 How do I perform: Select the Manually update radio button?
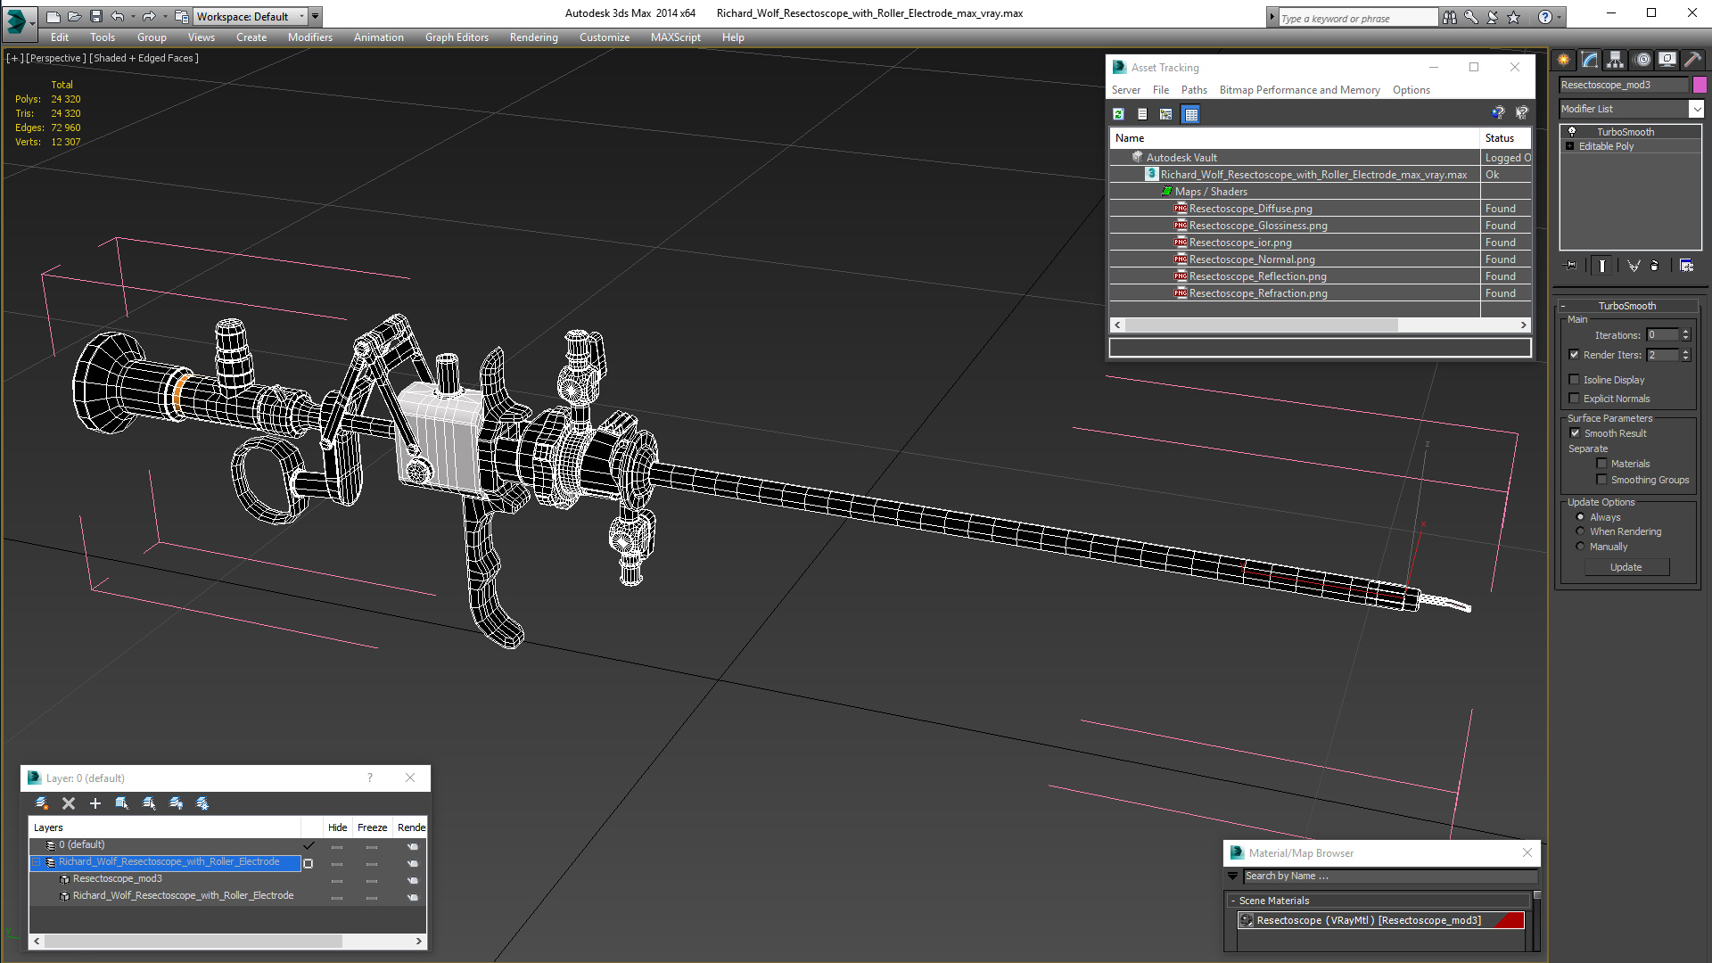coord(1581,547)
